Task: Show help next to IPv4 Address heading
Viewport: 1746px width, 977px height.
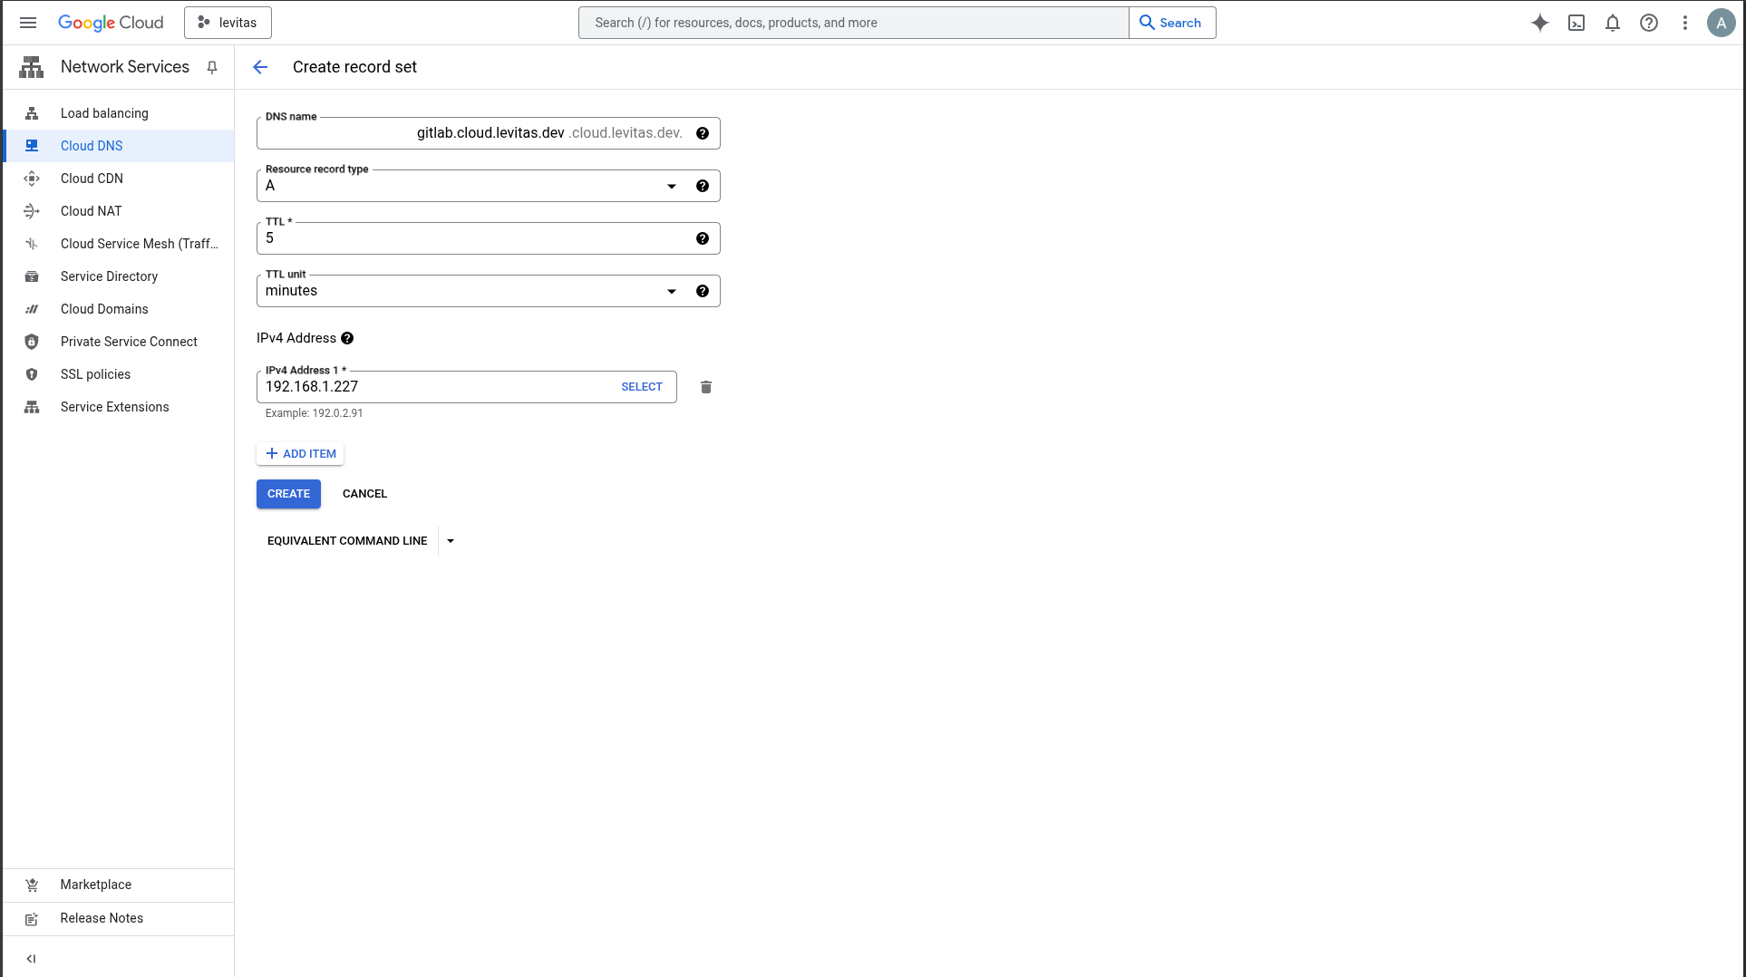Action: coord(347,338)
